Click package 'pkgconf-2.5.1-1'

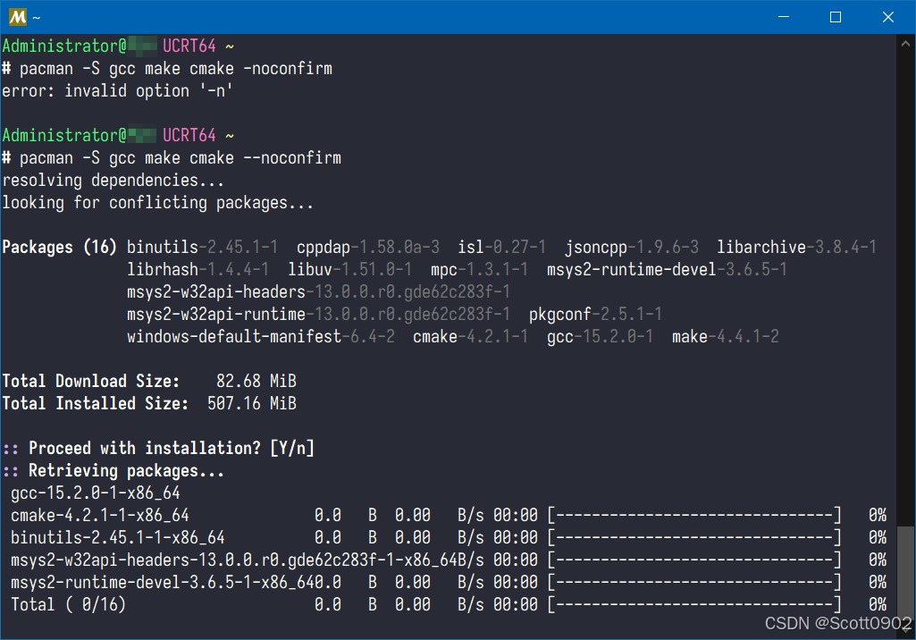[595, 315]
